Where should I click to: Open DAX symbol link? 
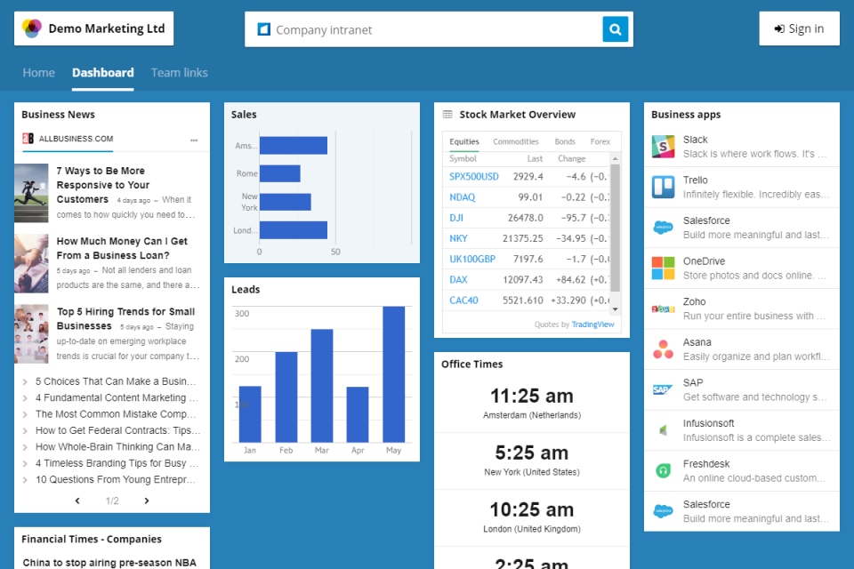[458, 280]
